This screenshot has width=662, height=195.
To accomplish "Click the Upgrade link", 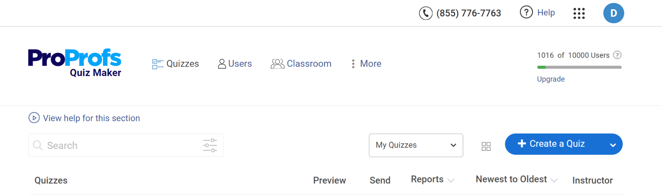I will click(x=551, y=79).
